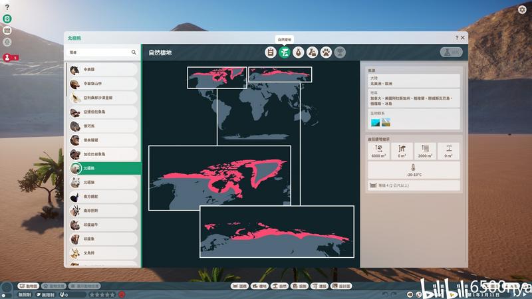This screenshot has width=532, height=299.
Task: Click the round globe icon bottom-left
Action: [7, 288]
